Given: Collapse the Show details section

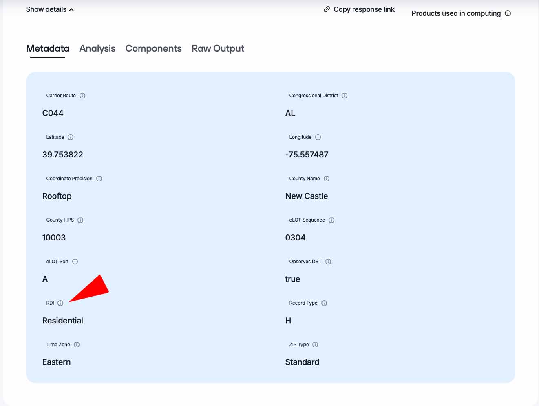Looking at the screenshot, I should [x=50, y=9].
